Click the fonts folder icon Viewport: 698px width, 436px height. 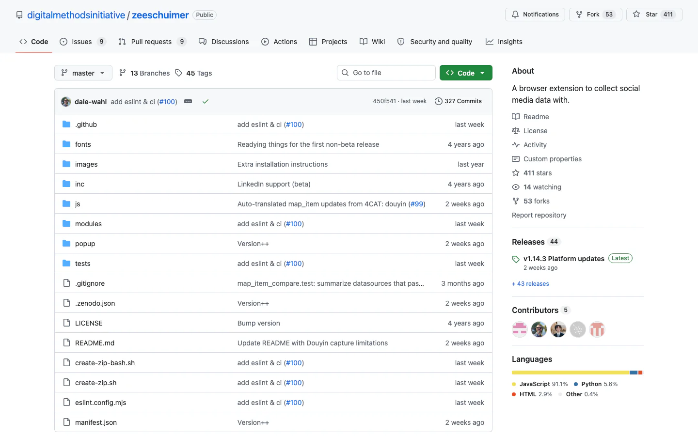coord(66,144)
